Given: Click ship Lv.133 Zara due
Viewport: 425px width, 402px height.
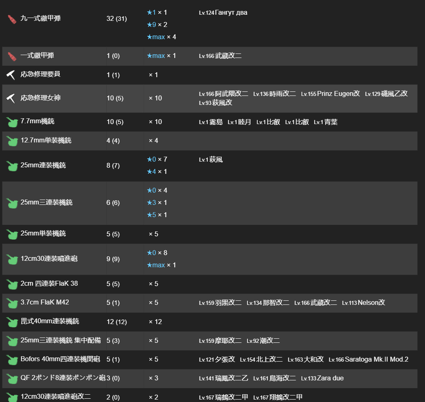Looking at the screenshot, I should (322, 378).
